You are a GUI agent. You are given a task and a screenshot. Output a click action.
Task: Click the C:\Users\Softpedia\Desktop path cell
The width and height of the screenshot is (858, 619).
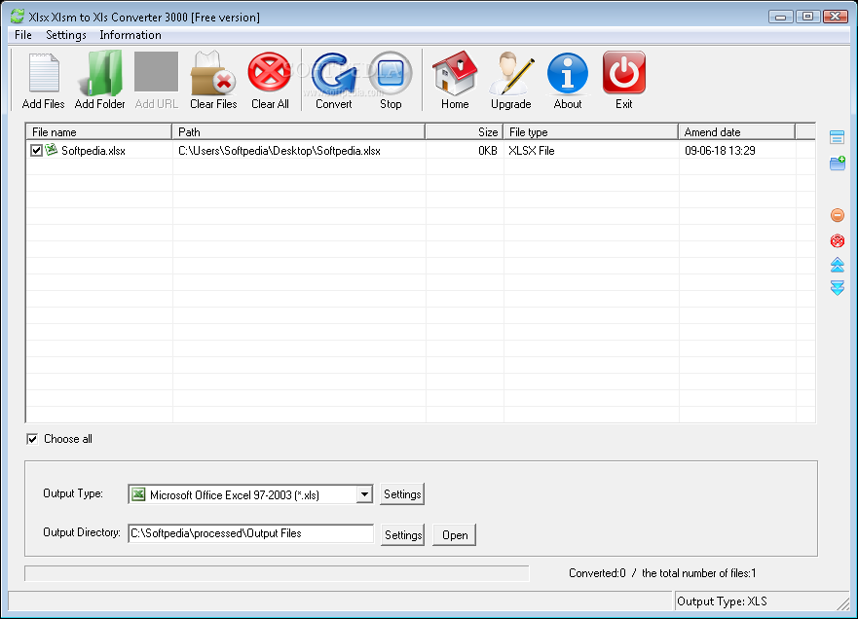coord(280,151)
